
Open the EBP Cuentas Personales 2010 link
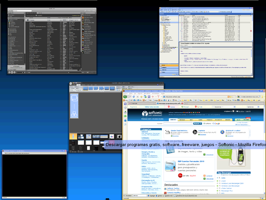click(191, 161)
